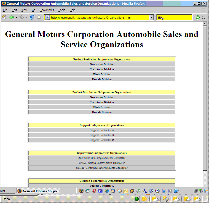Click CMMI- Staged Improvements Contractor row
209x203 pixels.
(102, 163)
